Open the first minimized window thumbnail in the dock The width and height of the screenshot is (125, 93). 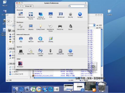coord(68,88)
